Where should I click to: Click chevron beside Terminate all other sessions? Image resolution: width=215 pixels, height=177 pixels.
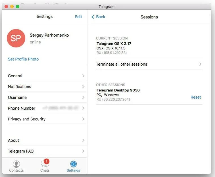coord(200,64)
